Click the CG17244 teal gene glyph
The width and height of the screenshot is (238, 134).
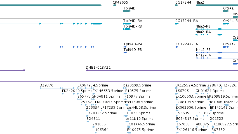177,5
